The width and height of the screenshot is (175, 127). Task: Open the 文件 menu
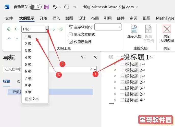[9, 18]
